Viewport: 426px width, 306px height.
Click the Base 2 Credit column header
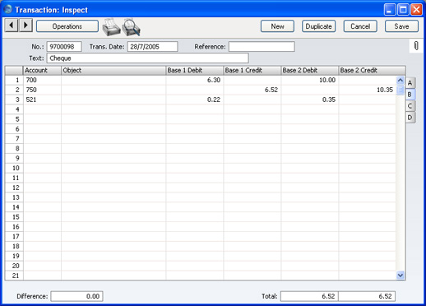coord(372,70)
